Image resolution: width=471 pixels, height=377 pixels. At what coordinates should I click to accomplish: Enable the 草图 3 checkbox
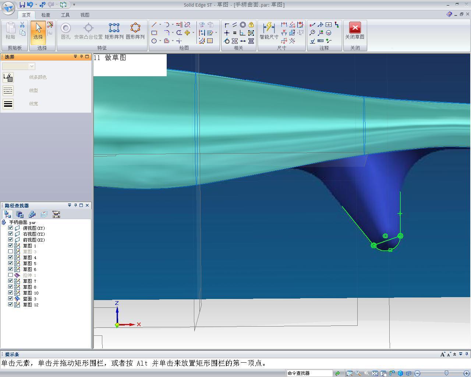[x=11, y=252]
